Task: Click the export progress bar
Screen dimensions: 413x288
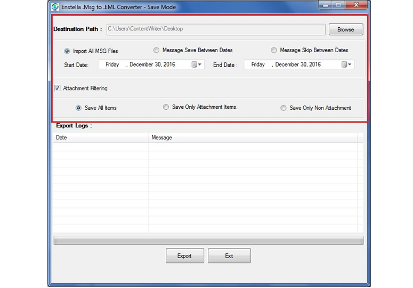Action: point(208,241)
